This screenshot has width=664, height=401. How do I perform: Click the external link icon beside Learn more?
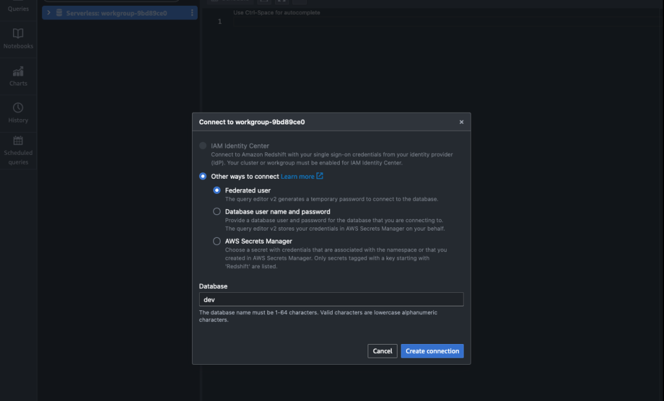[320, 176]
